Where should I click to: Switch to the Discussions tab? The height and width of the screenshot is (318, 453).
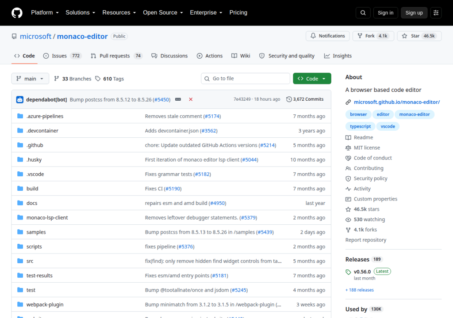click(169, 56)
